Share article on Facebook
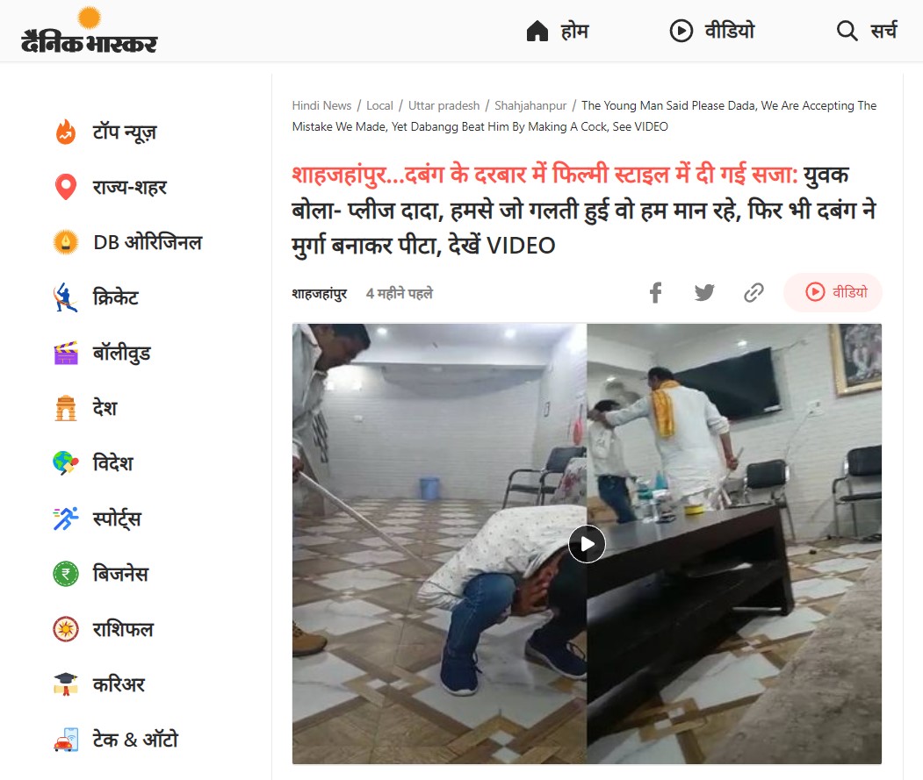 pyautogui.click(x=656, y=292)
